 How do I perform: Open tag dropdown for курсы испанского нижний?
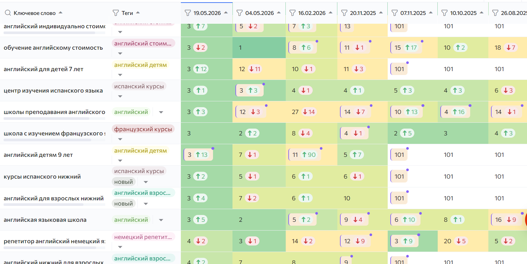(146, 182)
